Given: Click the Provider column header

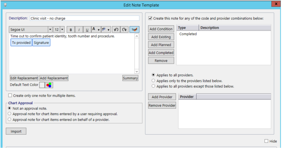Looking at the screenshot, I should point(187,97).
